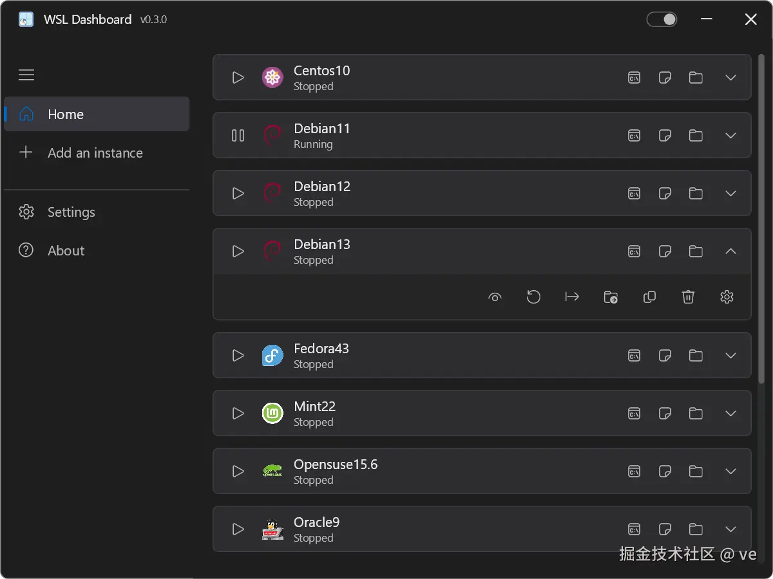
Task: Click the eye icon for Debian13
Action: pos(495,297)
